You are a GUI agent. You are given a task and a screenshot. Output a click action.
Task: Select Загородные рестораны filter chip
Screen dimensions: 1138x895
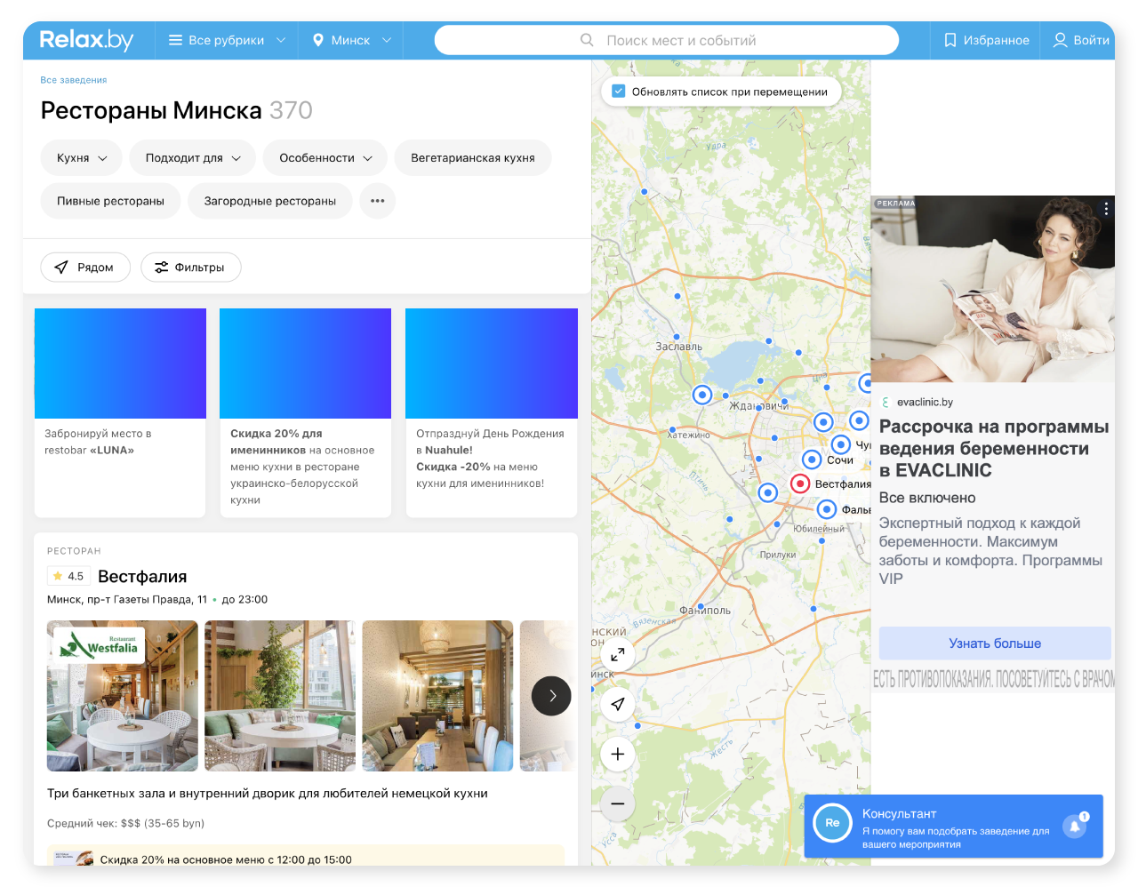coord(270,201)
